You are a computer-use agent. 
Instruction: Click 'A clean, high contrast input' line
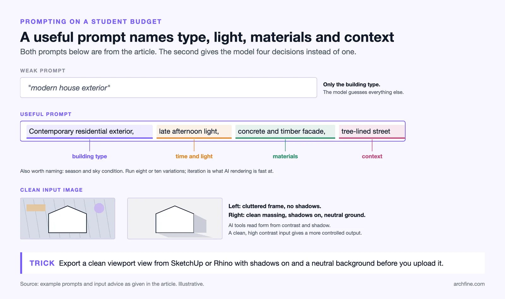point(295,233)
